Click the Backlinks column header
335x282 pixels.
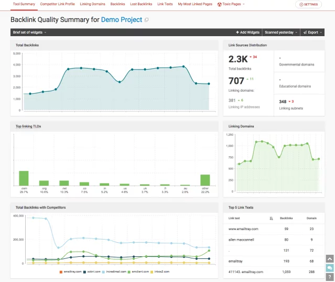tap(286, 218)
